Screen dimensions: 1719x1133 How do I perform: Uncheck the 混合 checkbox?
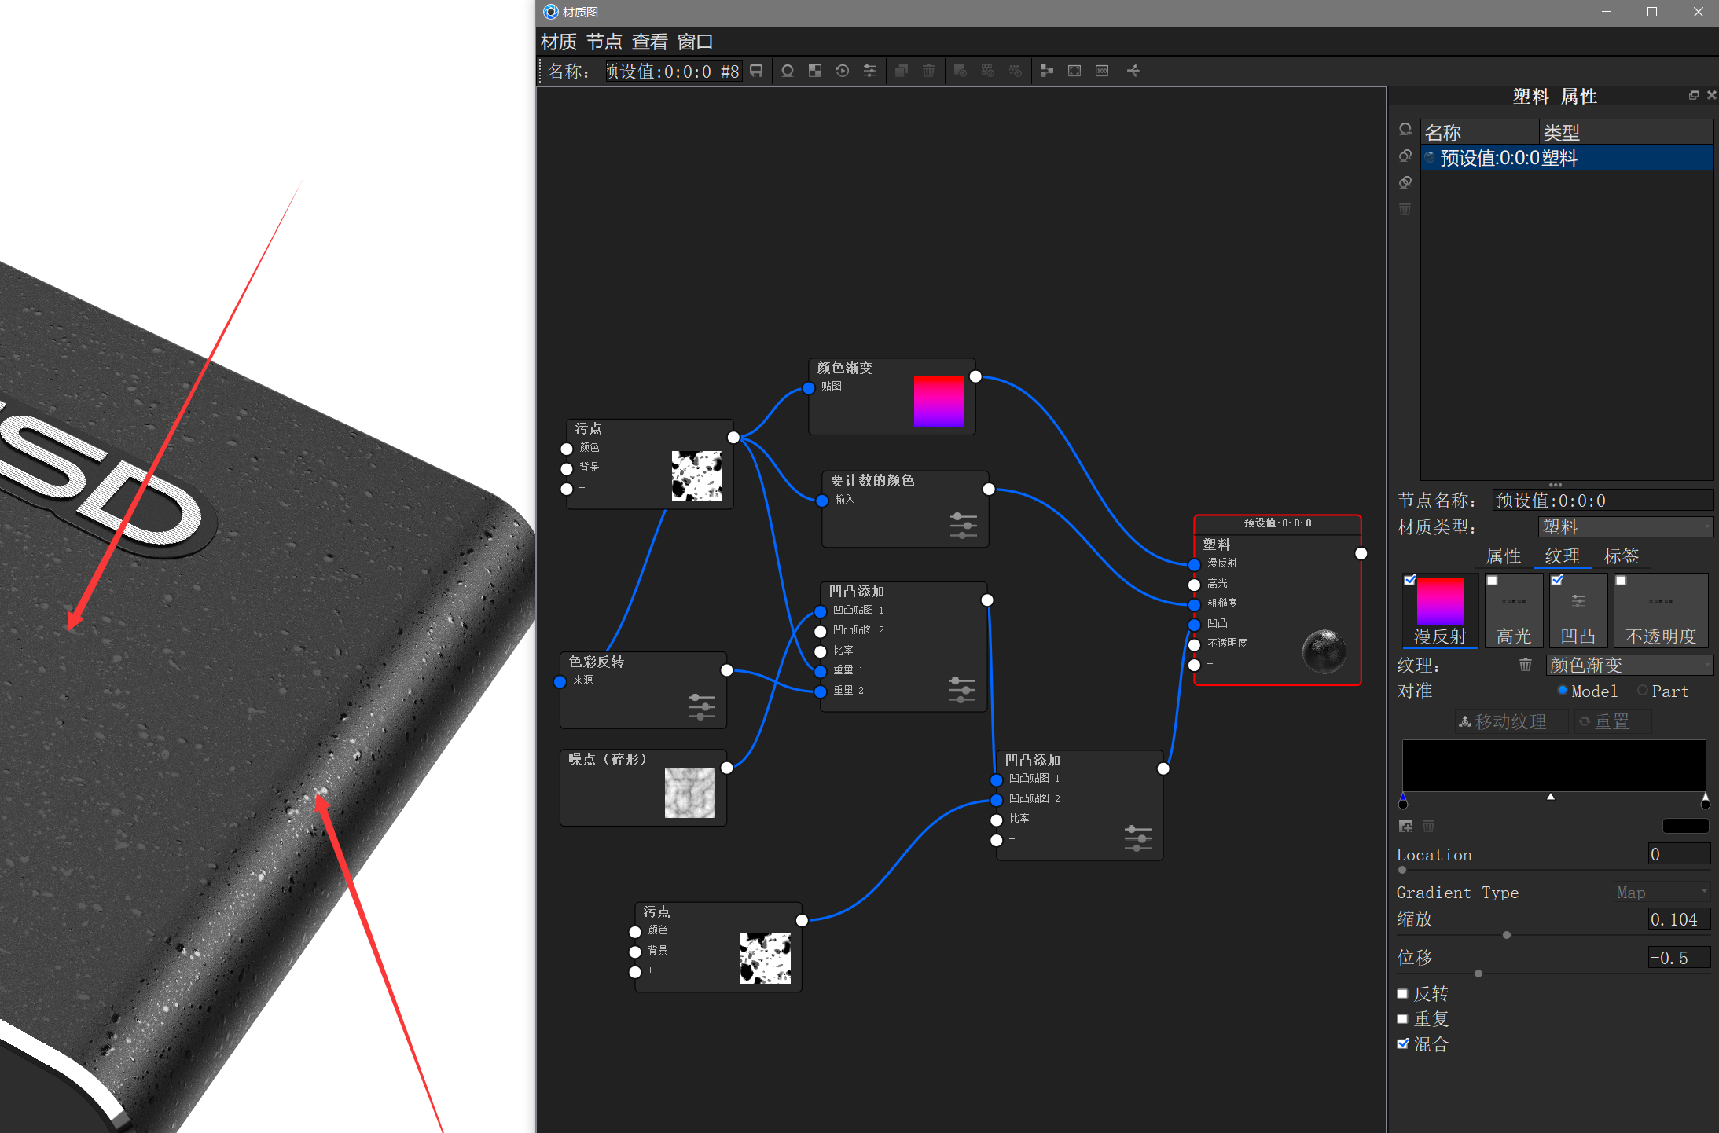click(1403, 1043)
